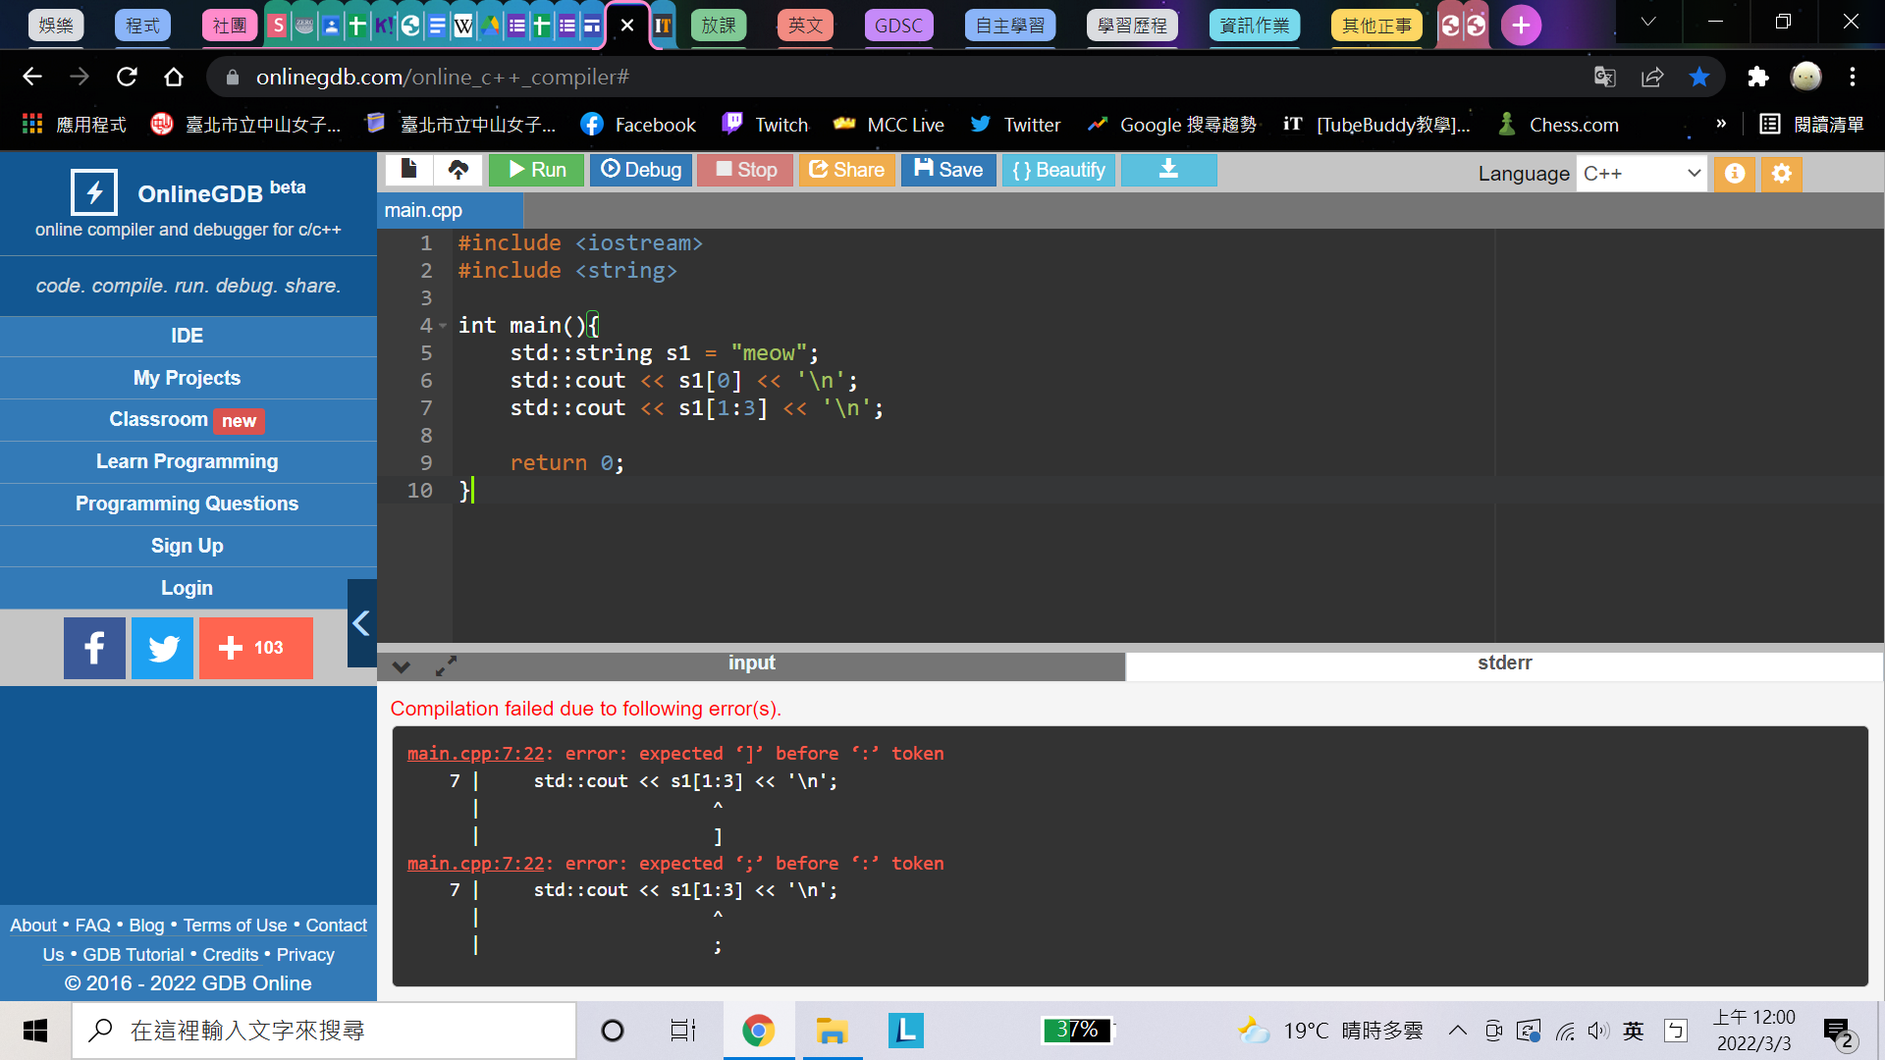Open the Language C++ dropdown

tap(1641, 174)
